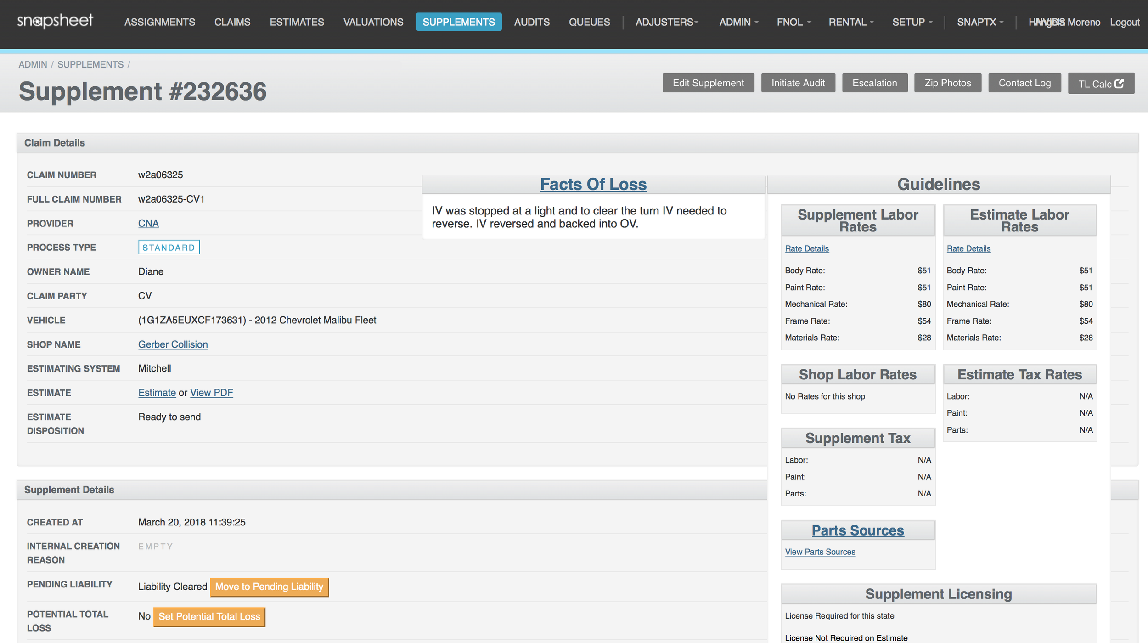Open TL Calc external link
The image size is (1148, 643).
pos(1101,84)
